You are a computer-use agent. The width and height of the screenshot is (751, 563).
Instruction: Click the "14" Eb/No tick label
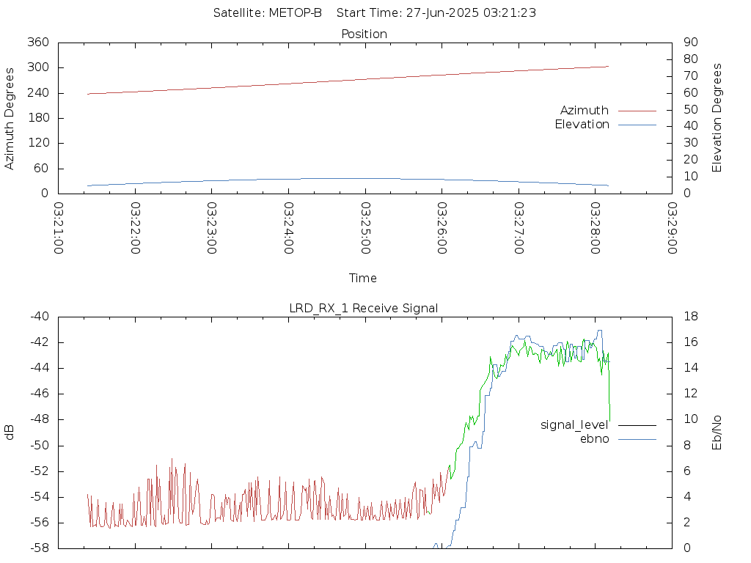[691, 368]
